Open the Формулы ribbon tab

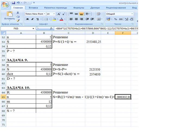79,8
